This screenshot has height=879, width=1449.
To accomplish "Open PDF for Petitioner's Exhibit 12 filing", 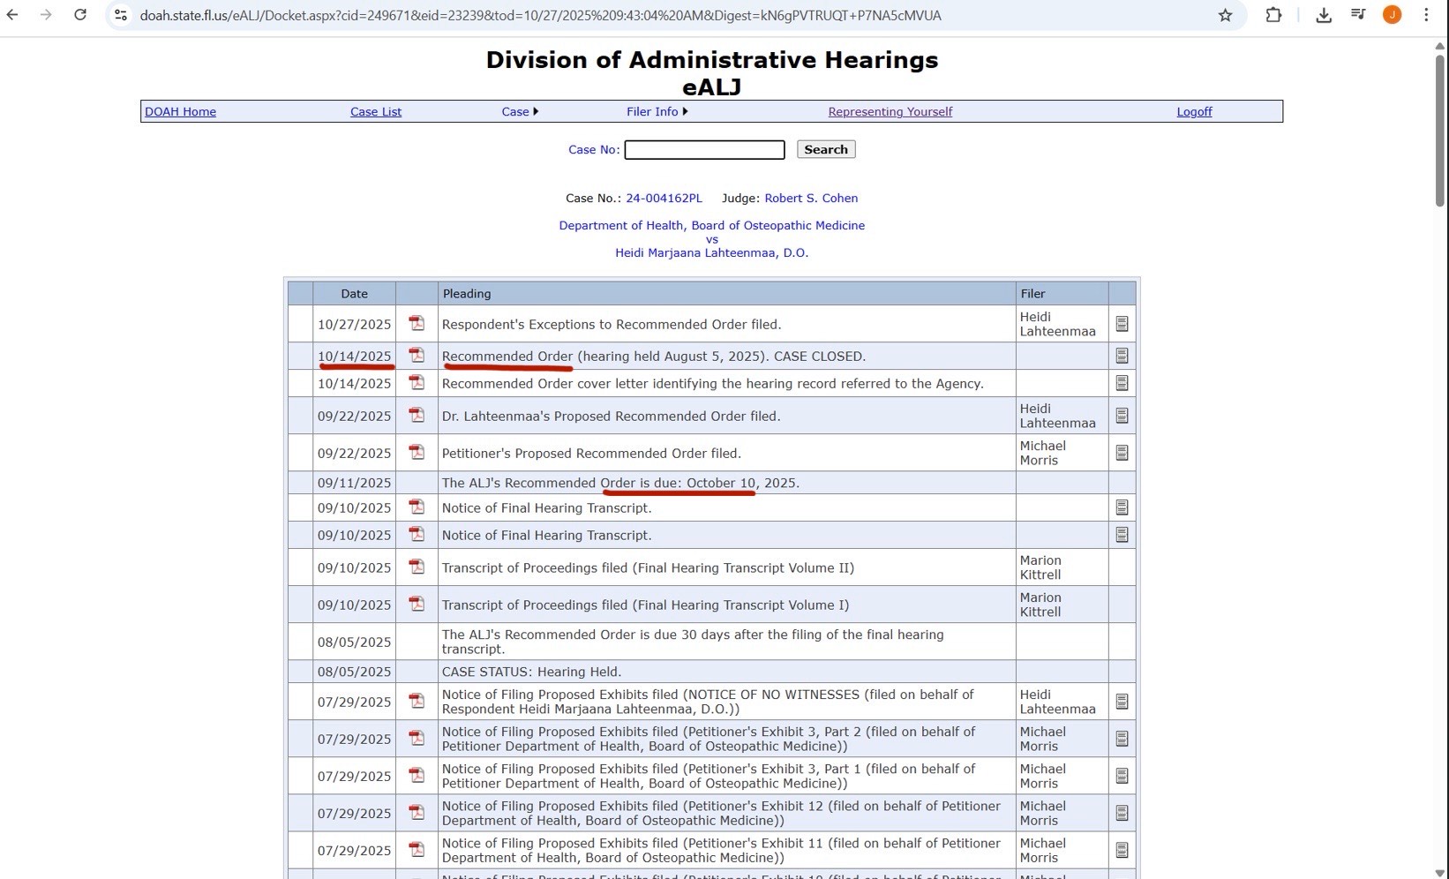I will [417, 813].
